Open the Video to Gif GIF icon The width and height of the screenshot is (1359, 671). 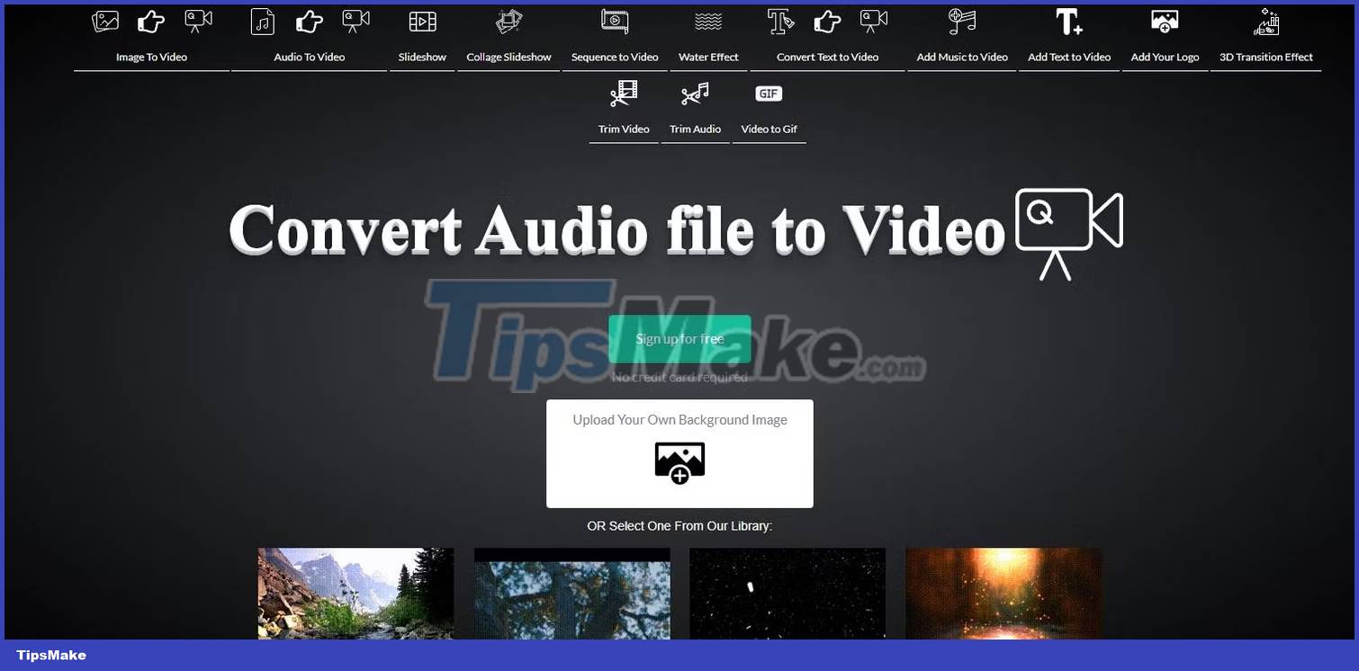(769, 93)
